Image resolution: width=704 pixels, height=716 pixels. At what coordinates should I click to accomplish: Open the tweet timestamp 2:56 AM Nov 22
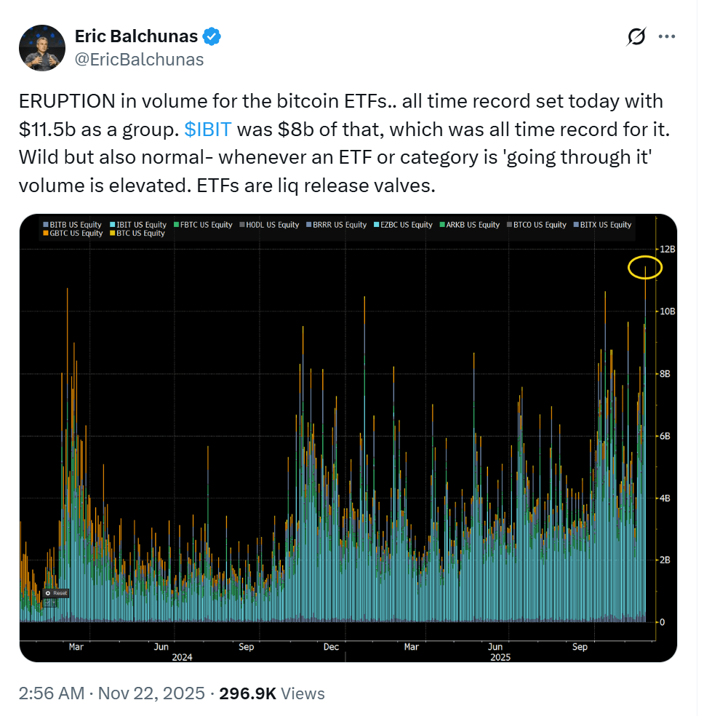click(x=112, y=693)
